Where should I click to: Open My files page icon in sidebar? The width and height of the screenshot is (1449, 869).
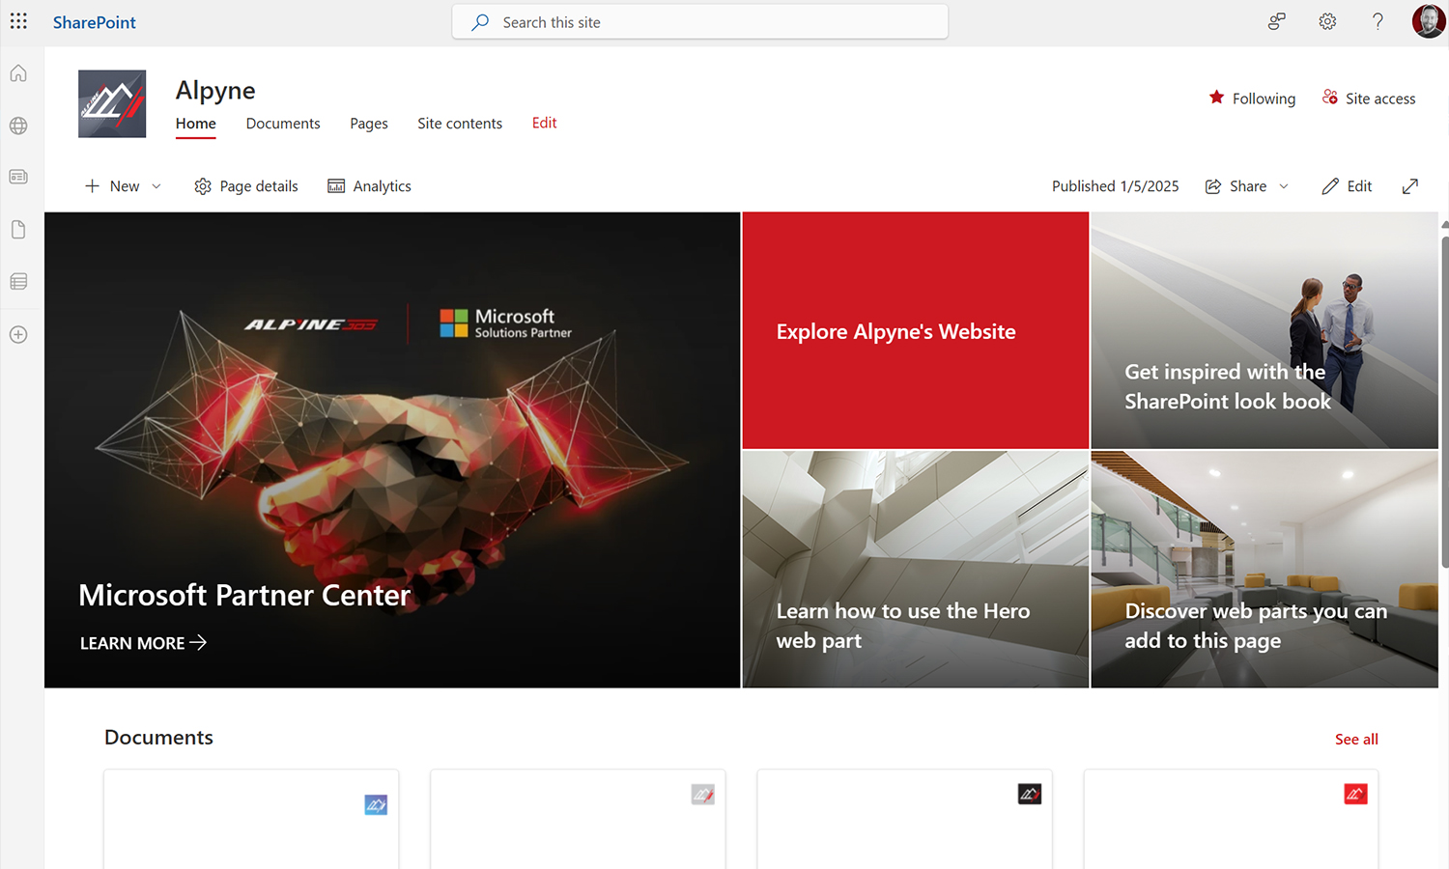[18, 230]
